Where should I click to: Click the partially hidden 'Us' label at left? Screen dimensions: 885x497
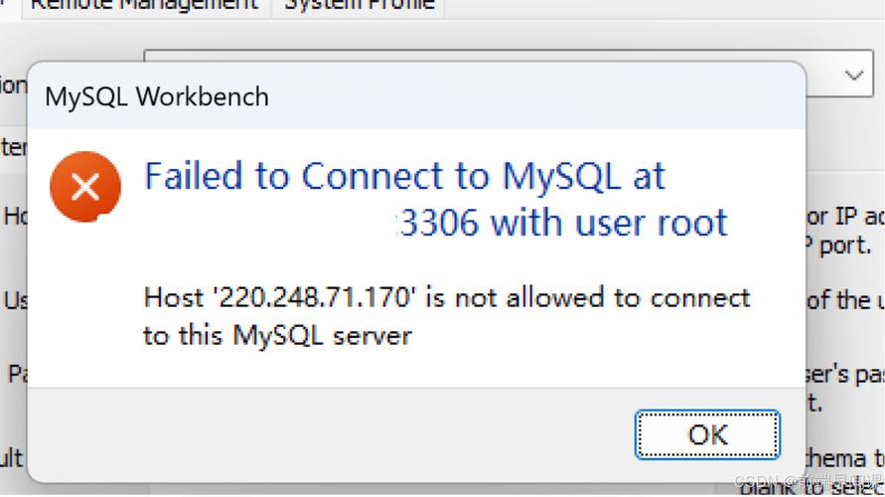15,299
